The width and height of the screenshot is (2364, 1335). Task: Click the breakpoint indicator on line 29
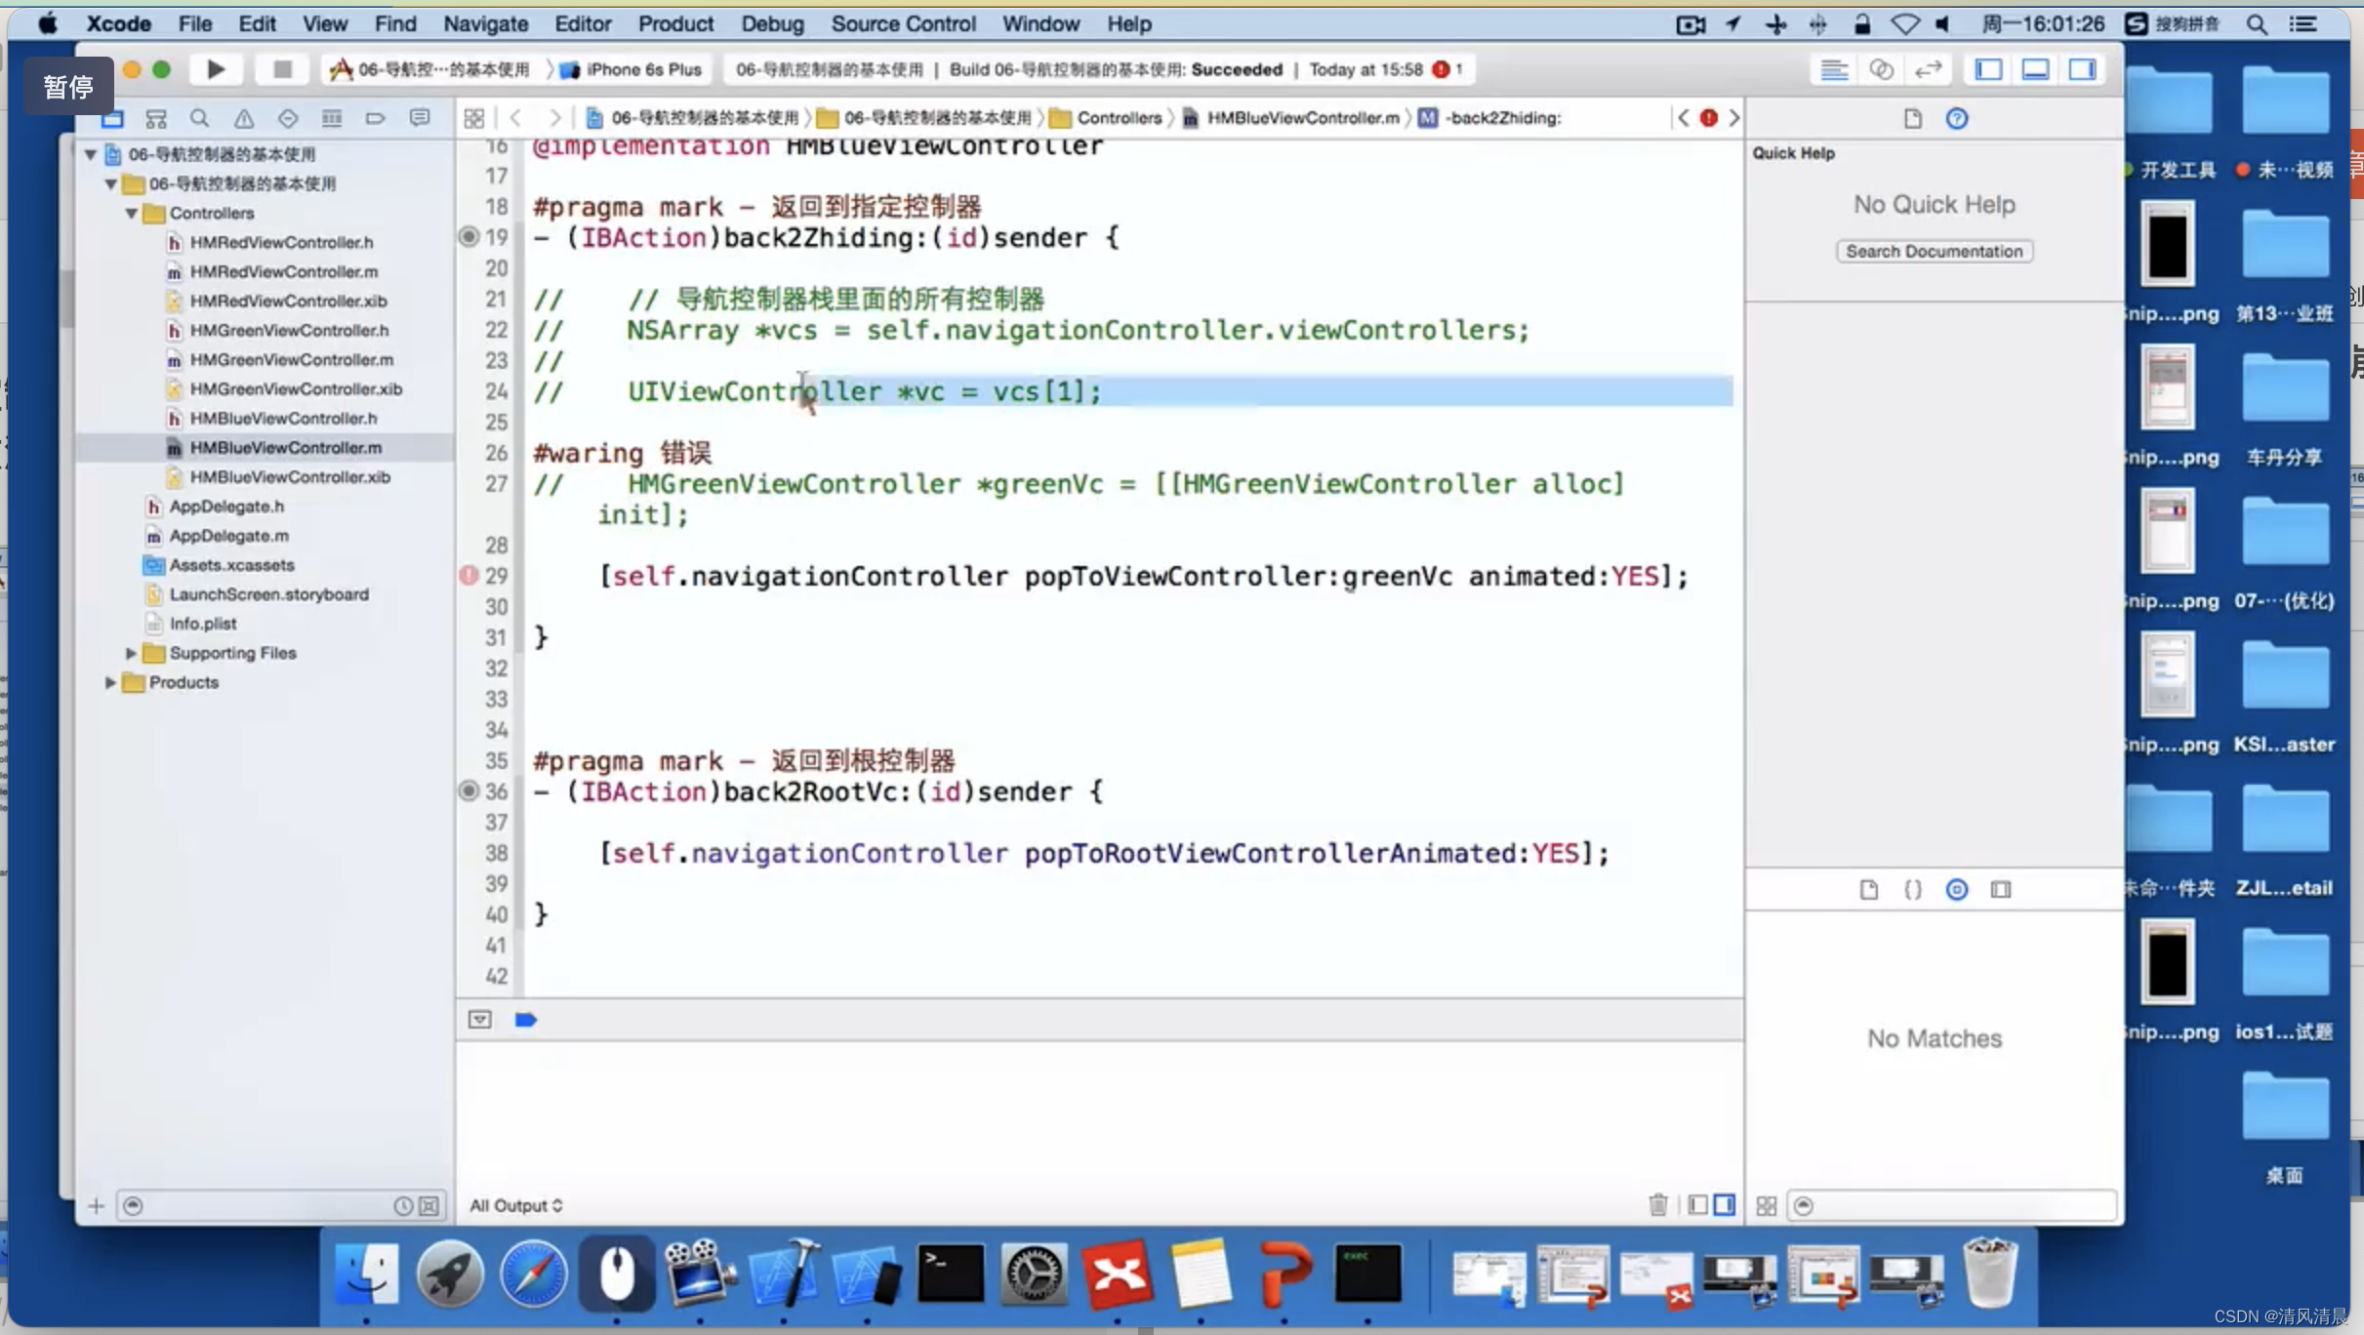pos(469,575)
